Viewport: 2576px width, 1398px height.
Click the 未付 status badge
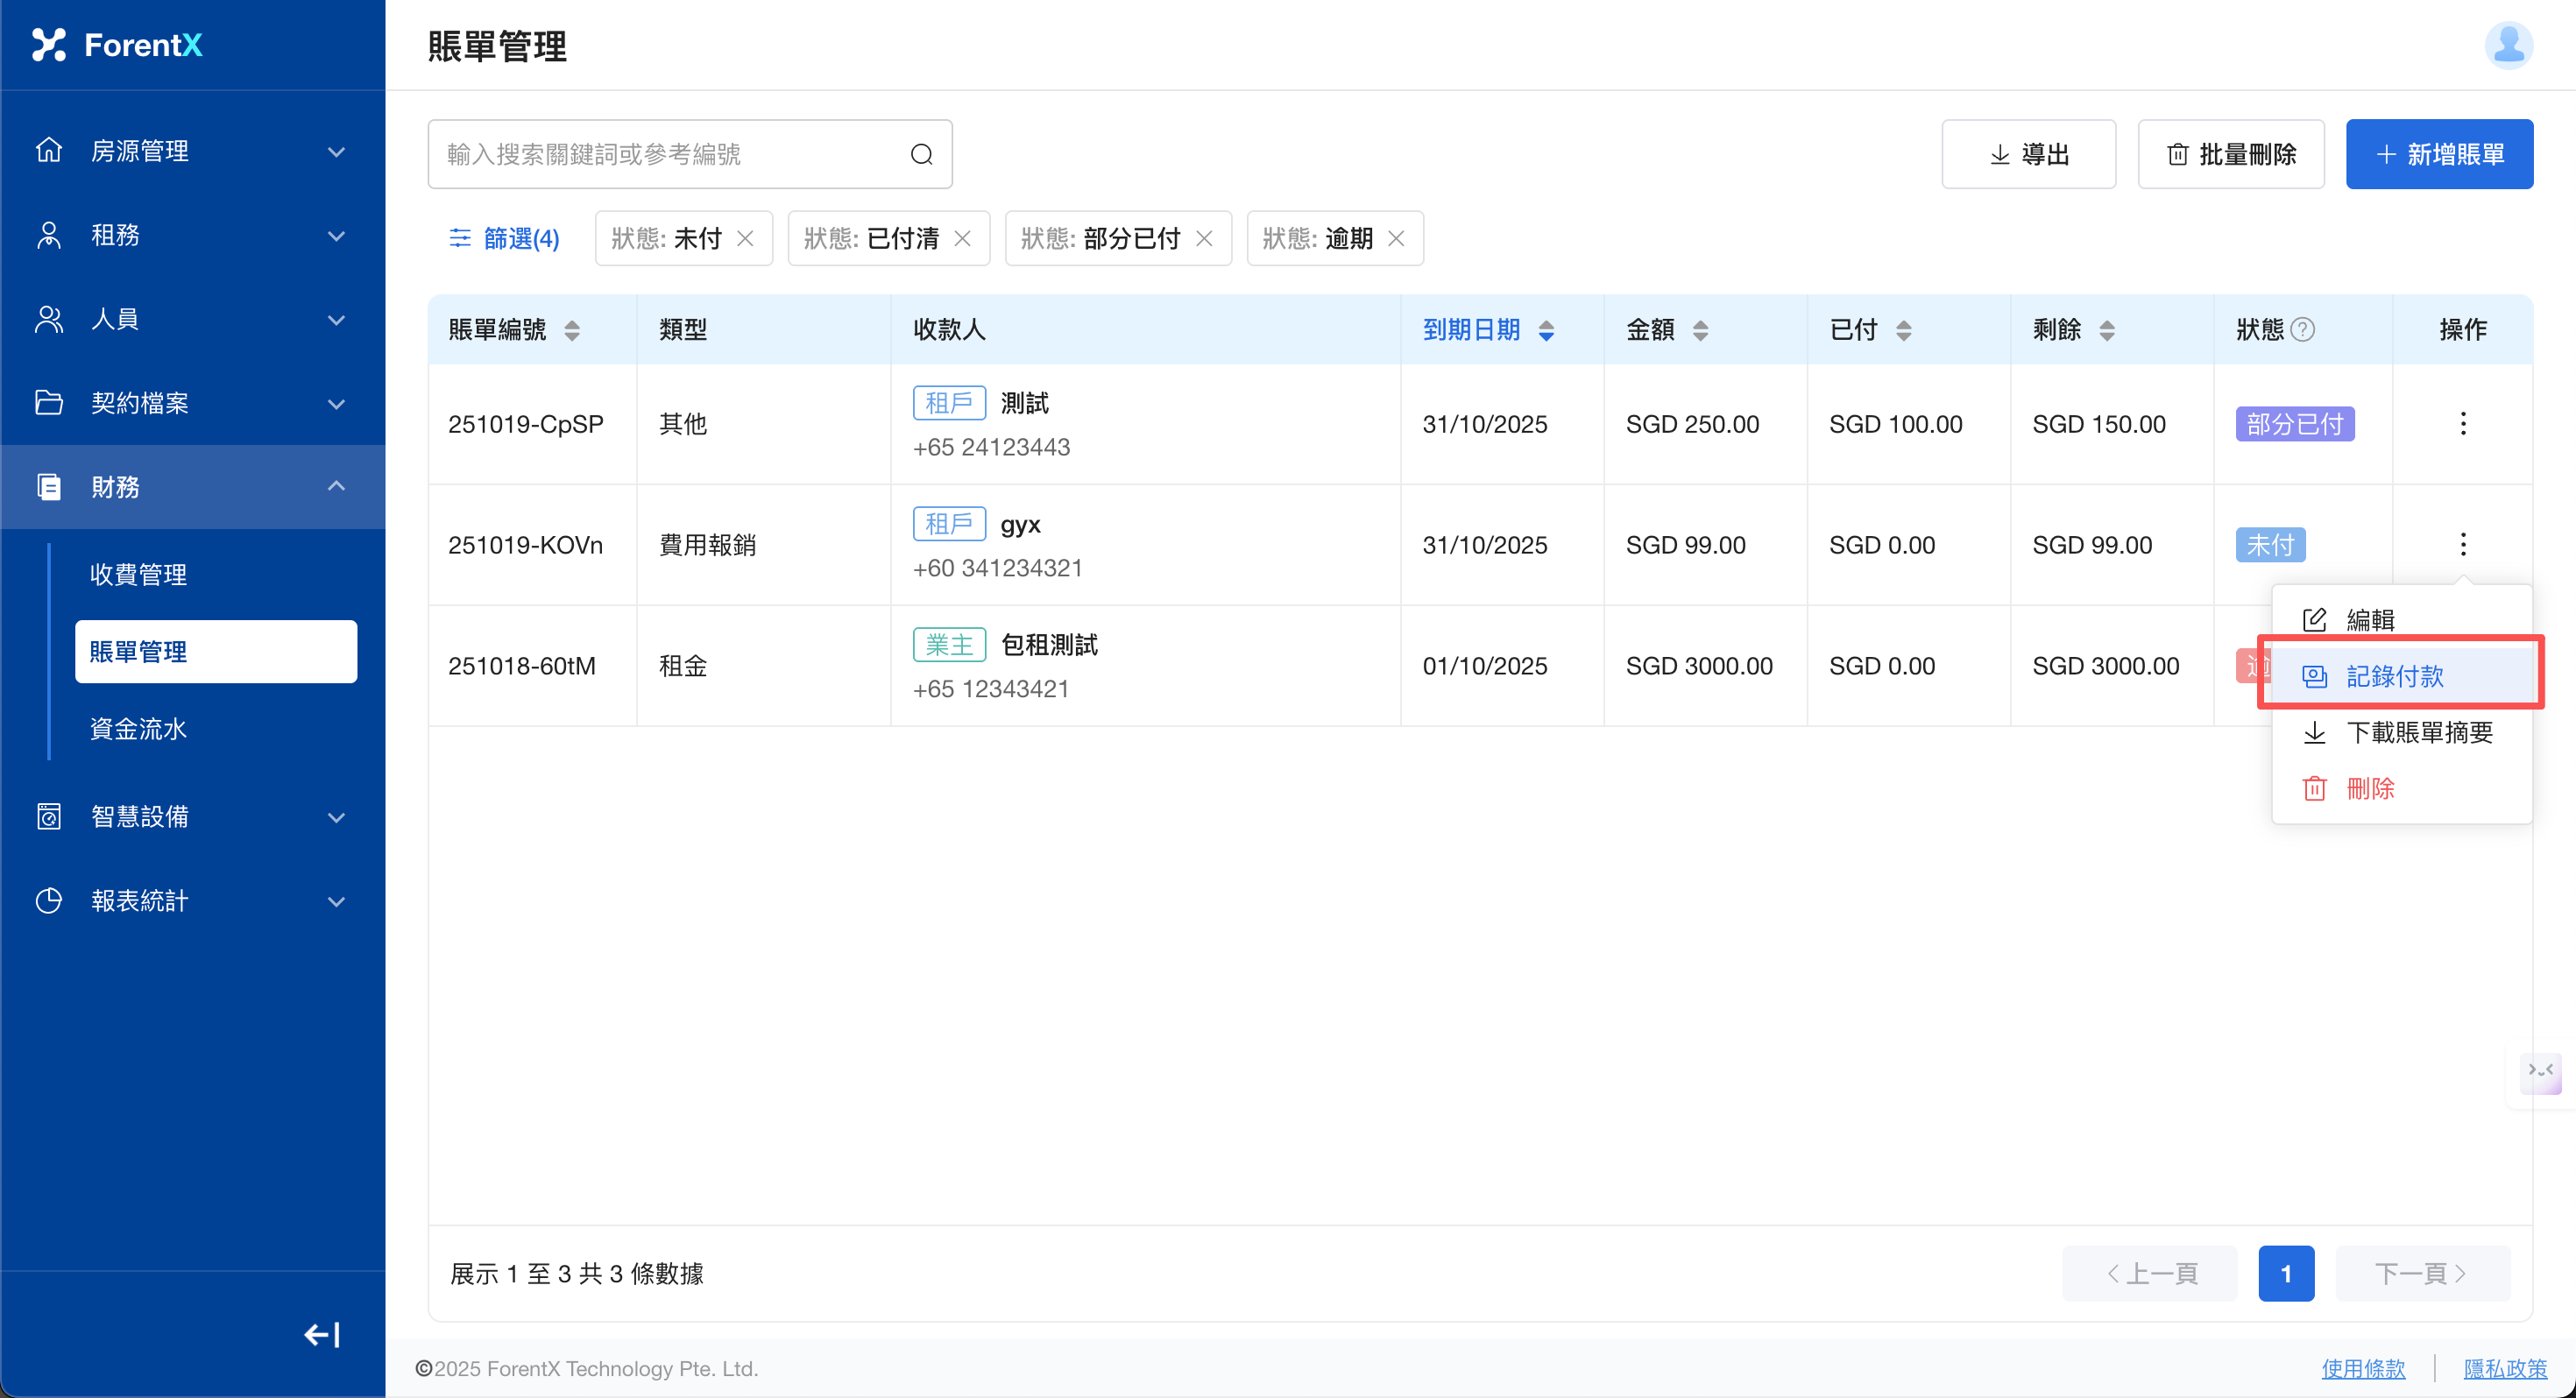coord(2269,545)
